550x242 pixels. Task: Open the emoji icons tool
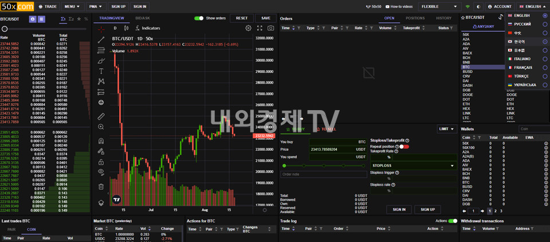101,103
